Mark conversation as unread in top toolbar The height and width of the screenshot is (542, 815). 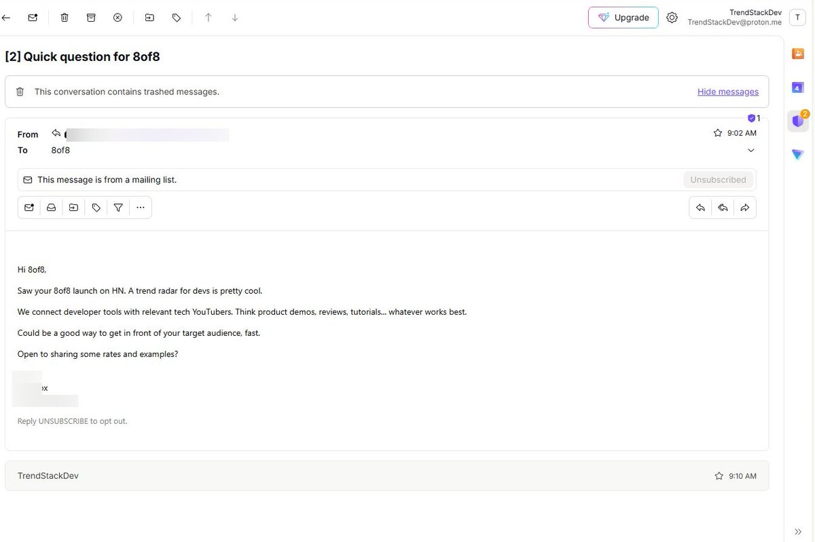[33, 18]
